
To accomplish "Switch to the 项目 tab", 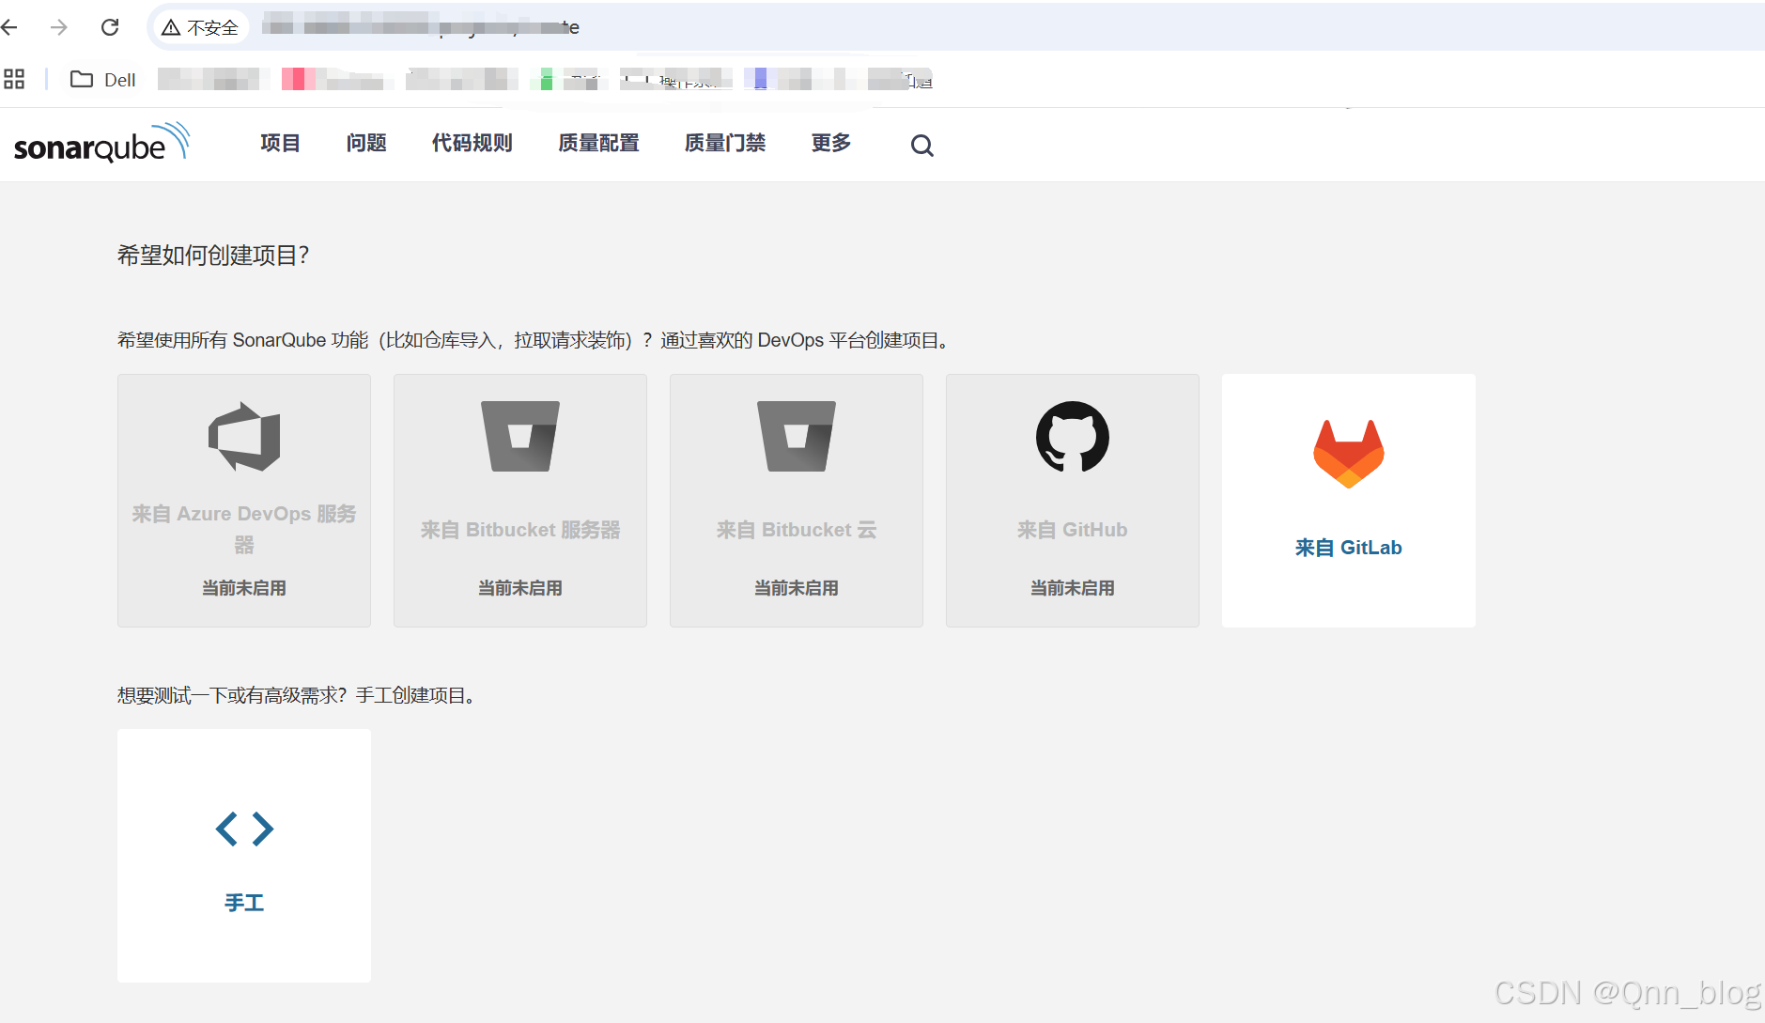I will 279,143.
